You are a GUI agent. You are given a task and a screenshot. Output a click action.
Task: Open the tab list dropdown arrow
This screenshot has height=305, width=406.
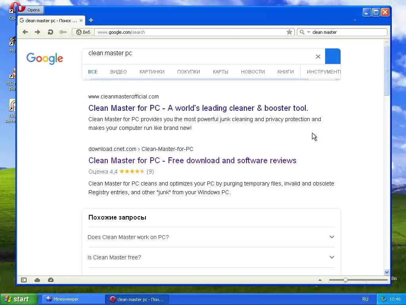point(355,20)
